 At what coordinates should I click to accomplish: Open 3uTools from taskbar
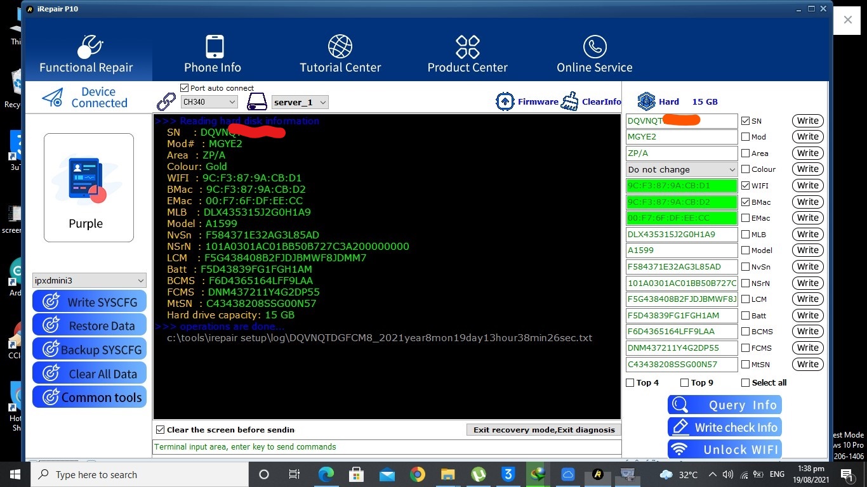coord(508,474)
